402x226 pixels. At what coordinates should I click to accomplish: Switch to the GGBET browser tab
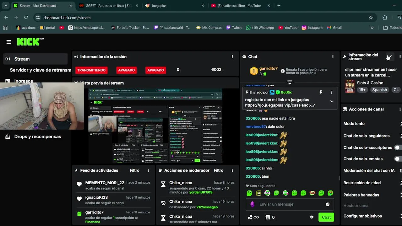(x=108, y=6)
